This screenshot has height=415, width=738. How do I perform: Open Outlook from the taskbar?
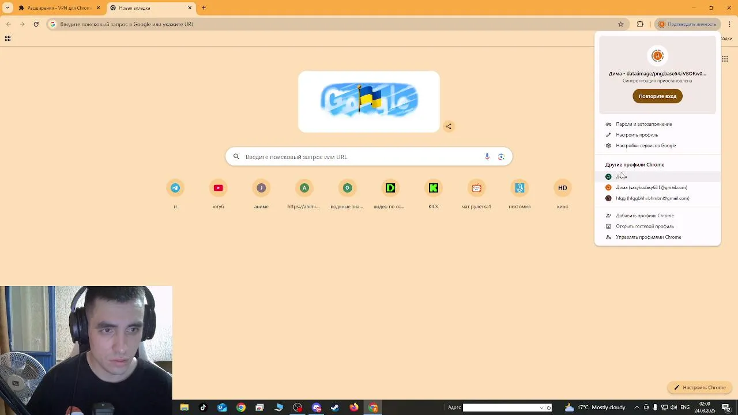click(222, 408)
